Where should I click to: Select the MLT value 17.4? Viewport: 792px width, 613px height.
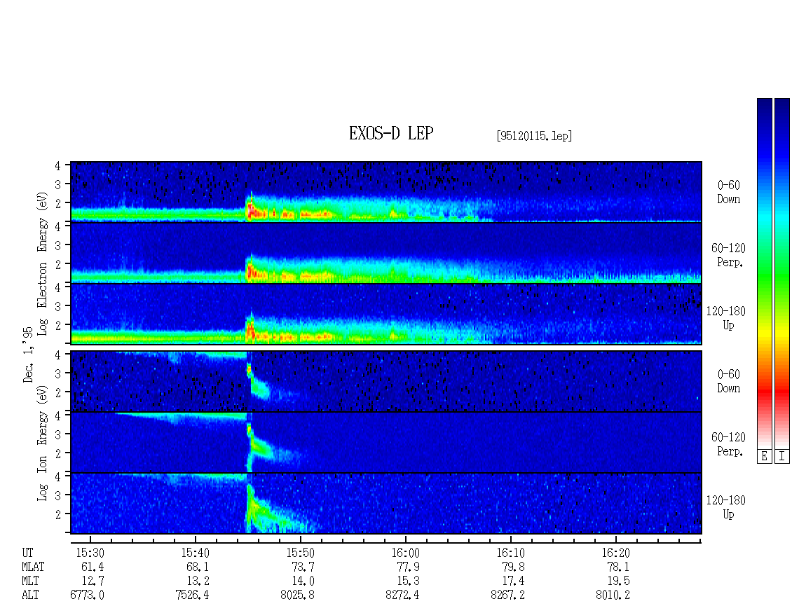[513, 581]
